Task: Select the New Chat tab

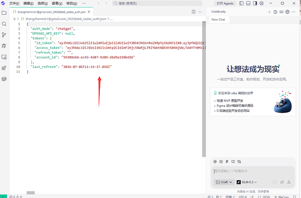Action: coord(218,20)
